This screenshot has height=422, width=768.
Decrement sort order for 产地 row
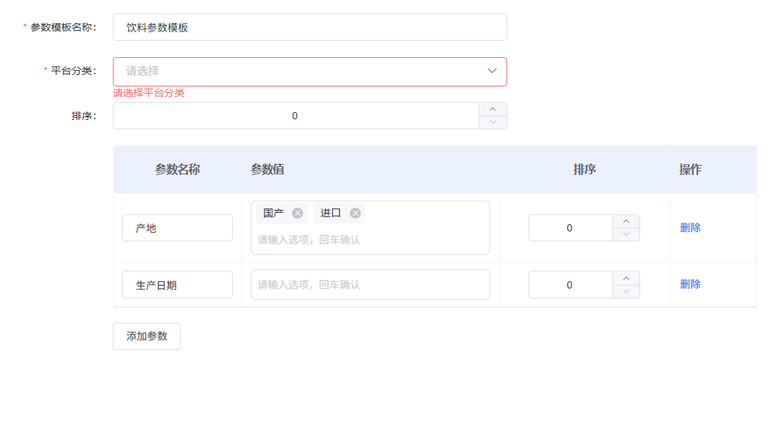(626, 234)
